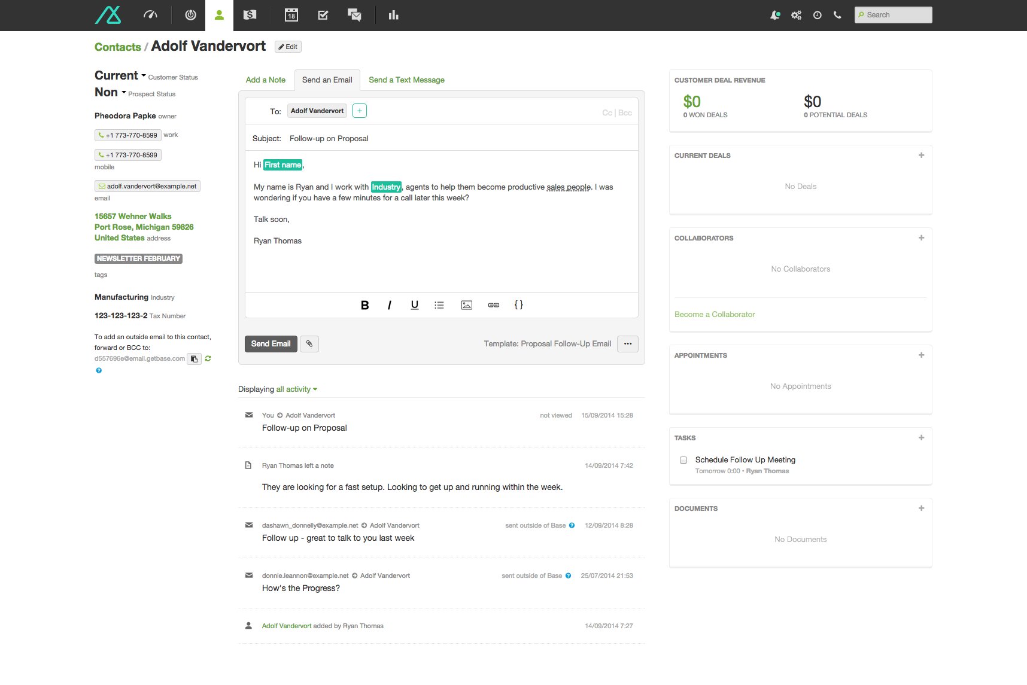1027x685 pixels.
Task: Open the dashboard gauge icon
Action: coord(150,15)
